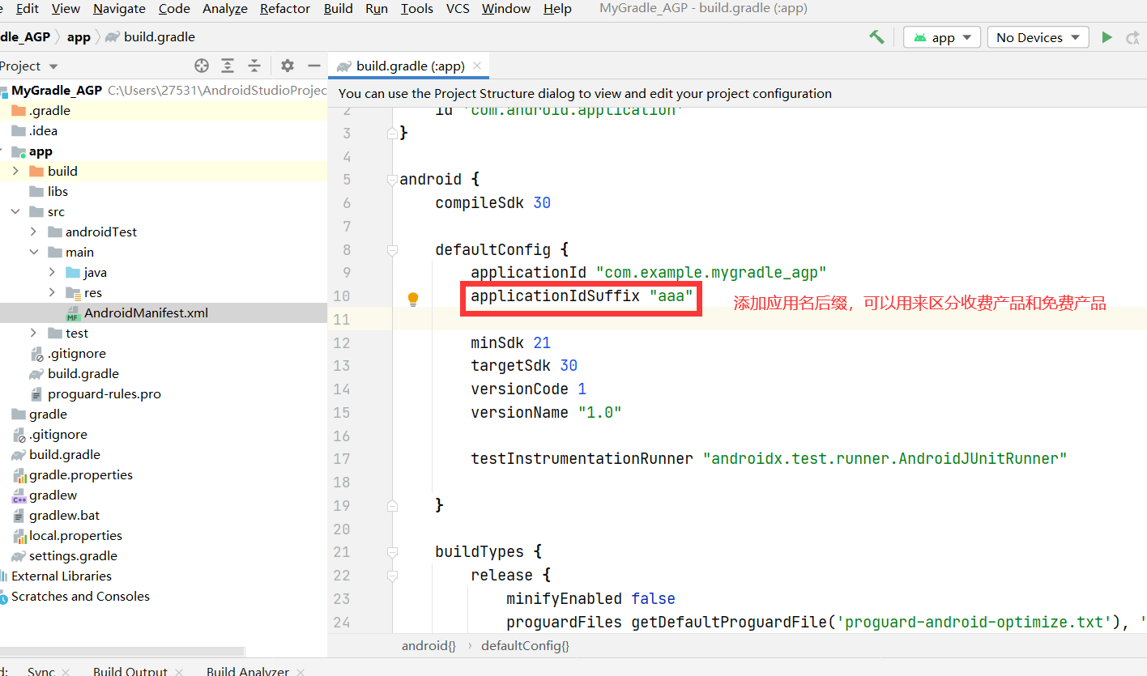Click the defaultConfig{} breadcrumb at editor bottom
The height and width of the screenshot is (676, 1147).
pyautogui.click(x=525, y=646)
